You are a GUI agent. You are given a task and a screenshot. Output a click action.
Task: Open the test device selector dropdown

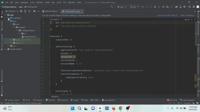click(134, 7)
